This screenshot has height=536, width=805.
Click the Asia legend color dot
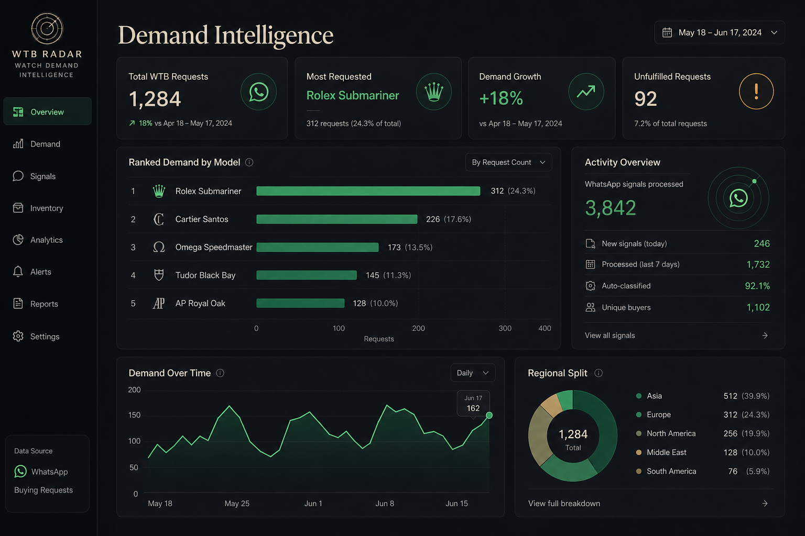639,396
